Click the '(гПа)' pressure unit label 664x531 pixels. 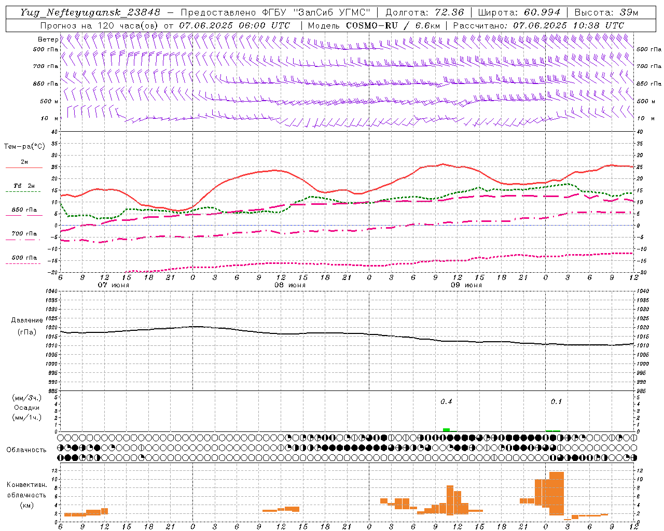point(27,332)
